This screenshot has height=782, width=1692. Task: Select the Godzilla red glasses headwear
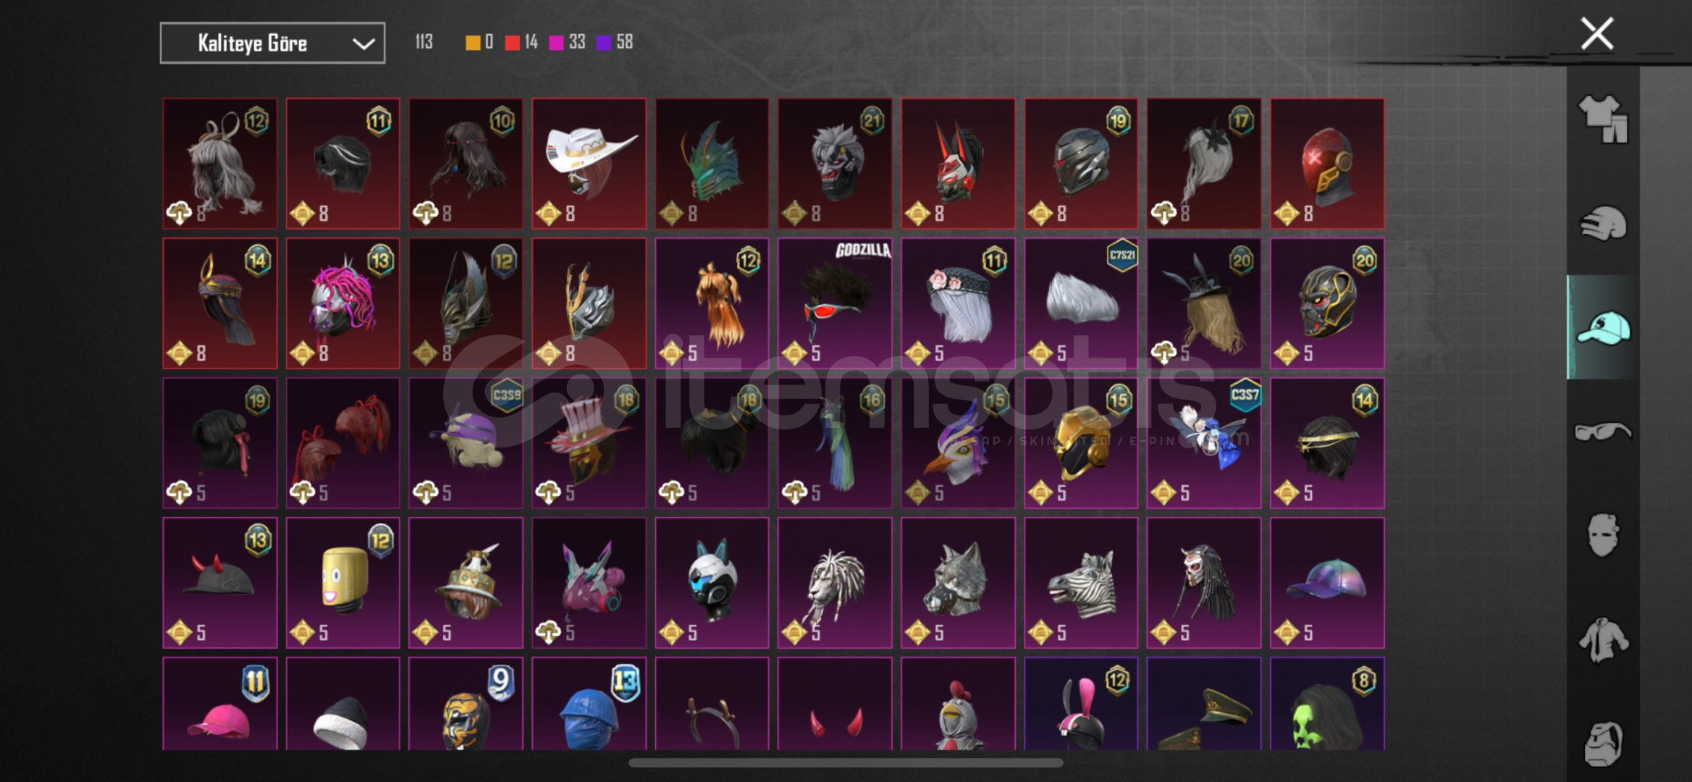(x=835, y=303)
